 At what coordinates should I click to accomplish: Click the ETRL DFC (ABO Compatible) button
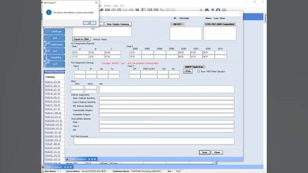click(x=220, y=24)
